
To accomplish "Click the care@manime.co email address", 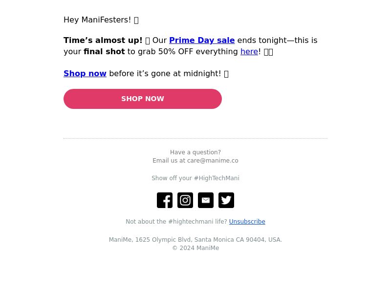I will pos(213,161).
